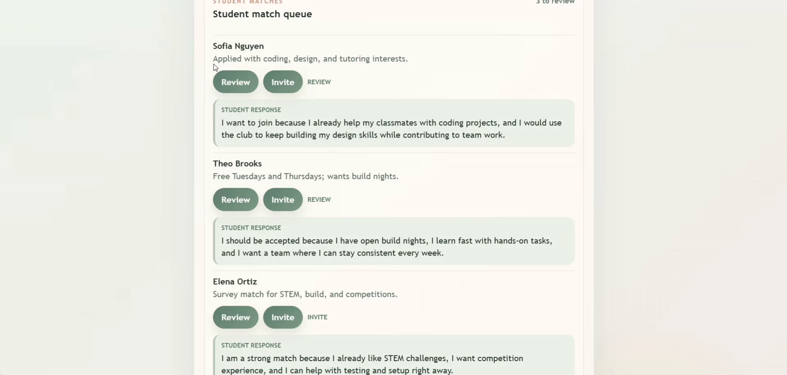Select the Elena Ortiz name heading
This screenshot has width=787, height=375.
[x=235, y=282]
